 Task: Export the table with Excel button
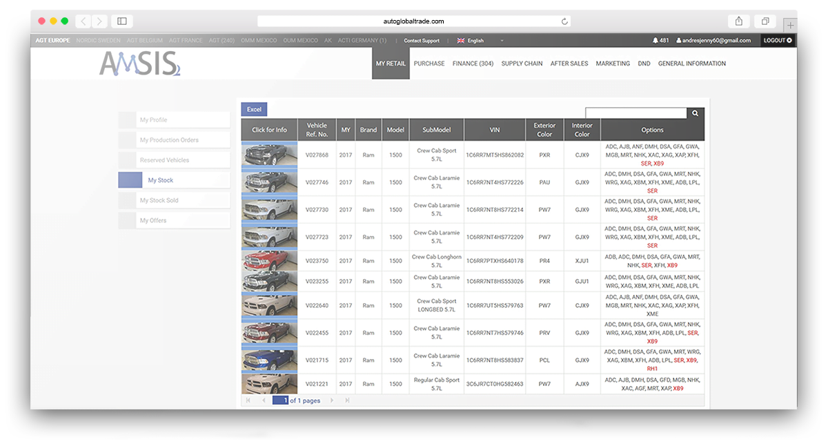pyautogui.click(x=254, y=109)
